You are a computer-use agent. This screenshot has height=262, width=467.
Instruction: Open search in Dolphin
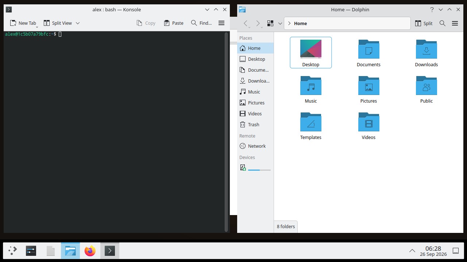pos(443,23)
